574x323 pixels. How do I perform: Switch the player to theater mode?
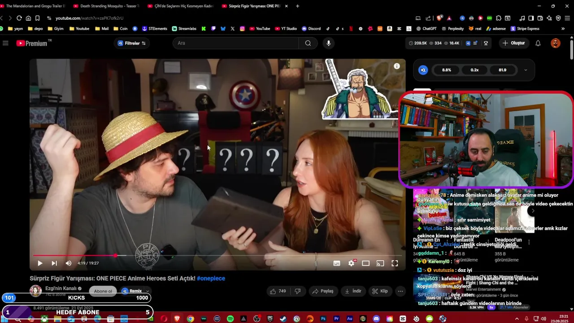[x=366, y=263]
